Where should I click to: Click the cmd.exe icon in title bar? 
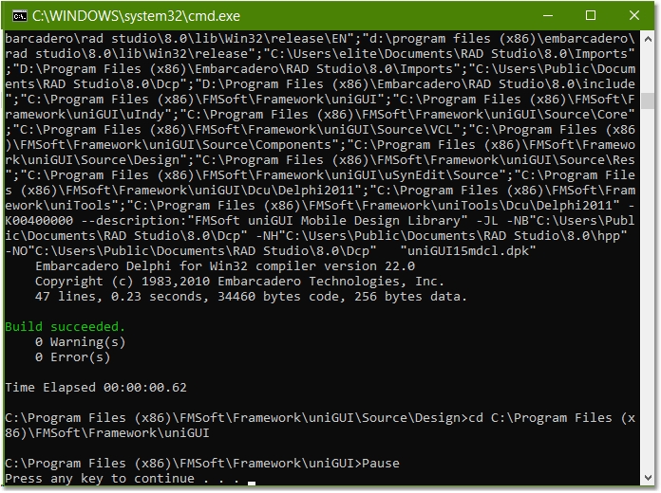click(16, 15)
